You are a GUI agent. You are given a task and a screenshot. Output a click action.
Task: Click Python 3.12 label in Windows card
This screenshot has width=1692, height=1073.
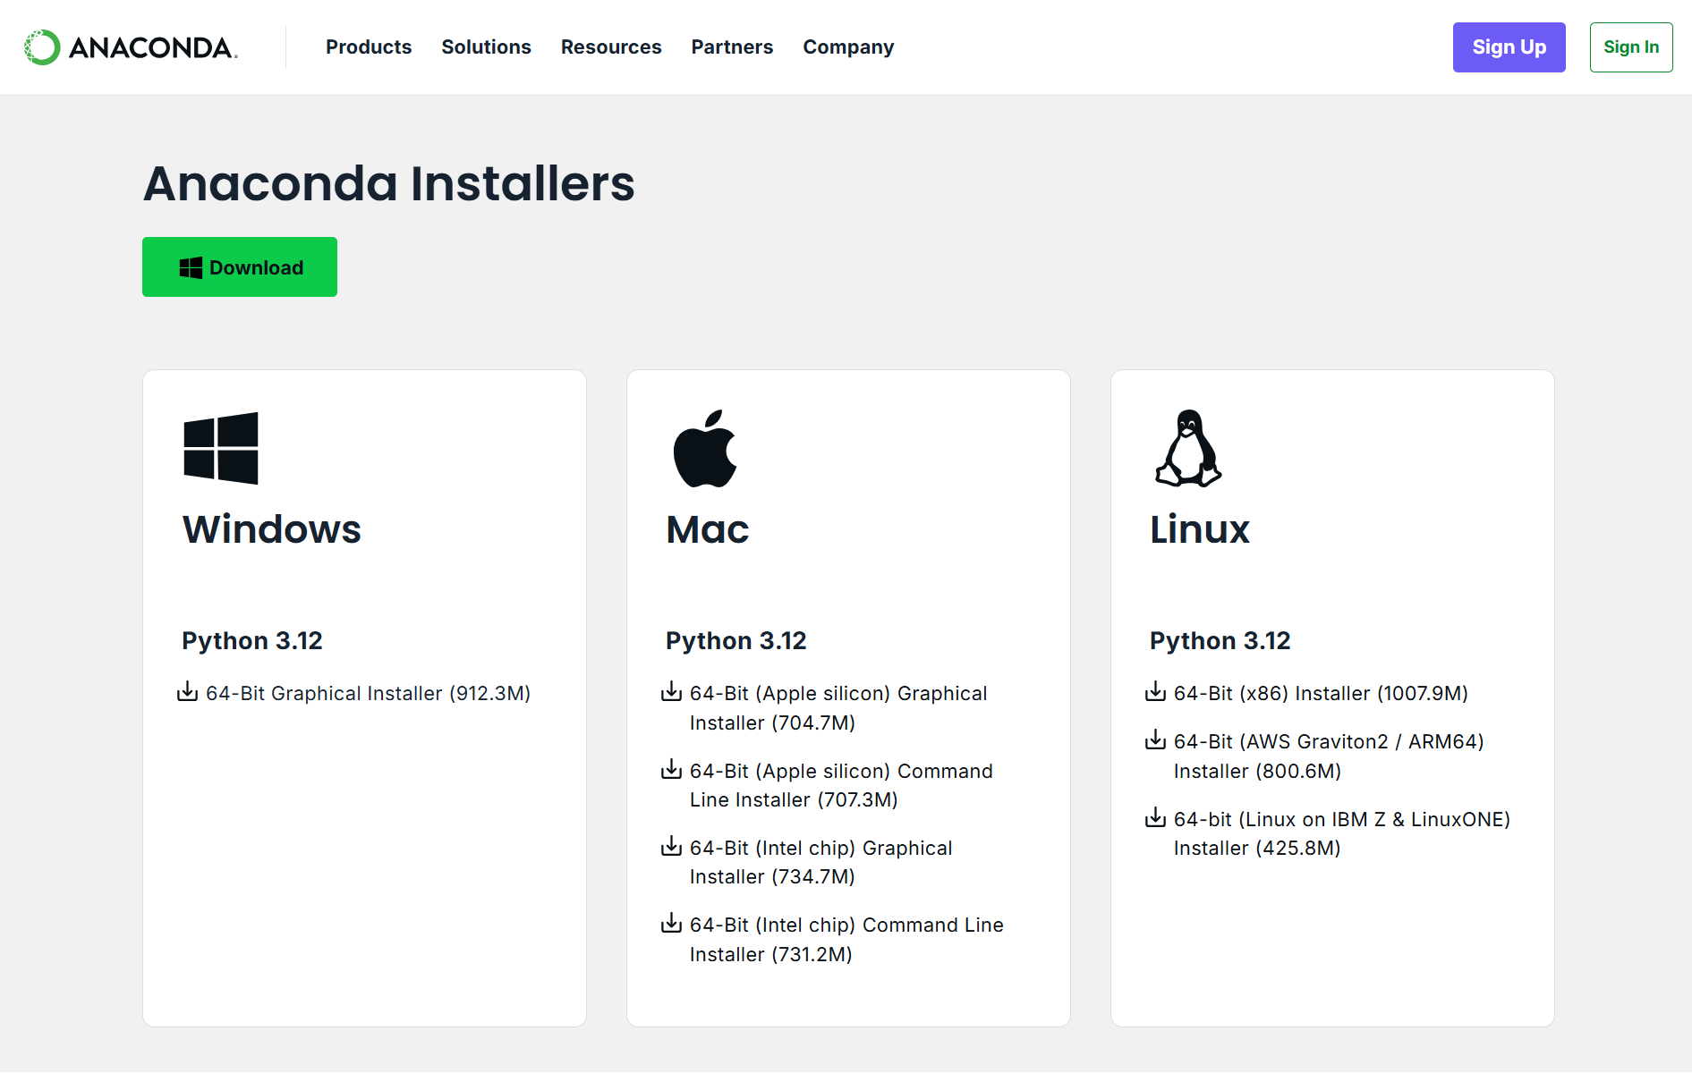tap(252, 640)
